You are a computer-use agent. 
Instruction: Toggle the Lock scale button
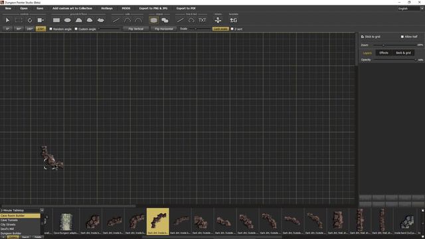tap(220, 29)
